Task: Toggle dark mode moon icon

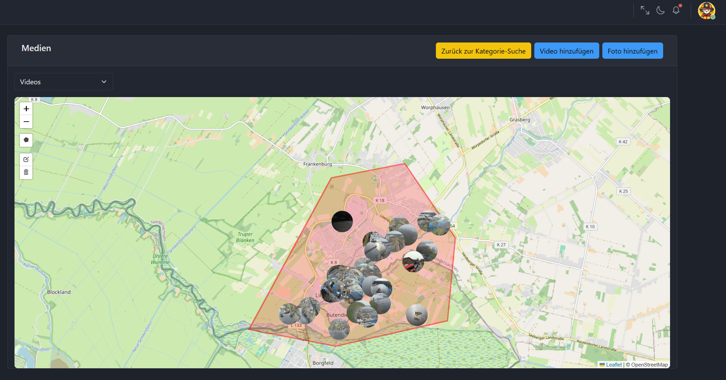Action: [660, 10]
